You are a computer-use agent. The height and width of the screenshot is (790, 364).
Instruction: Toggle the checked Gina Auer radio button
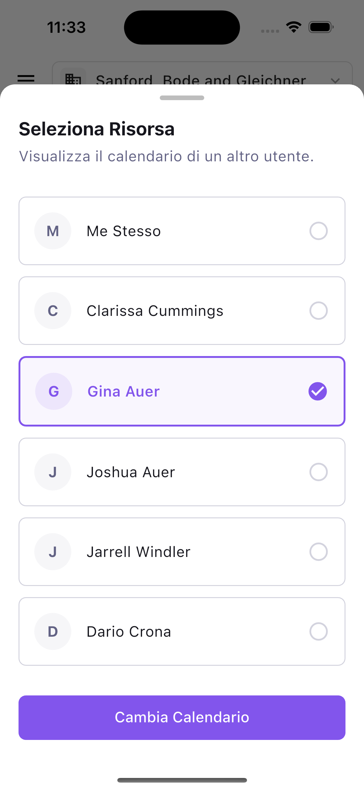point(318,391)
